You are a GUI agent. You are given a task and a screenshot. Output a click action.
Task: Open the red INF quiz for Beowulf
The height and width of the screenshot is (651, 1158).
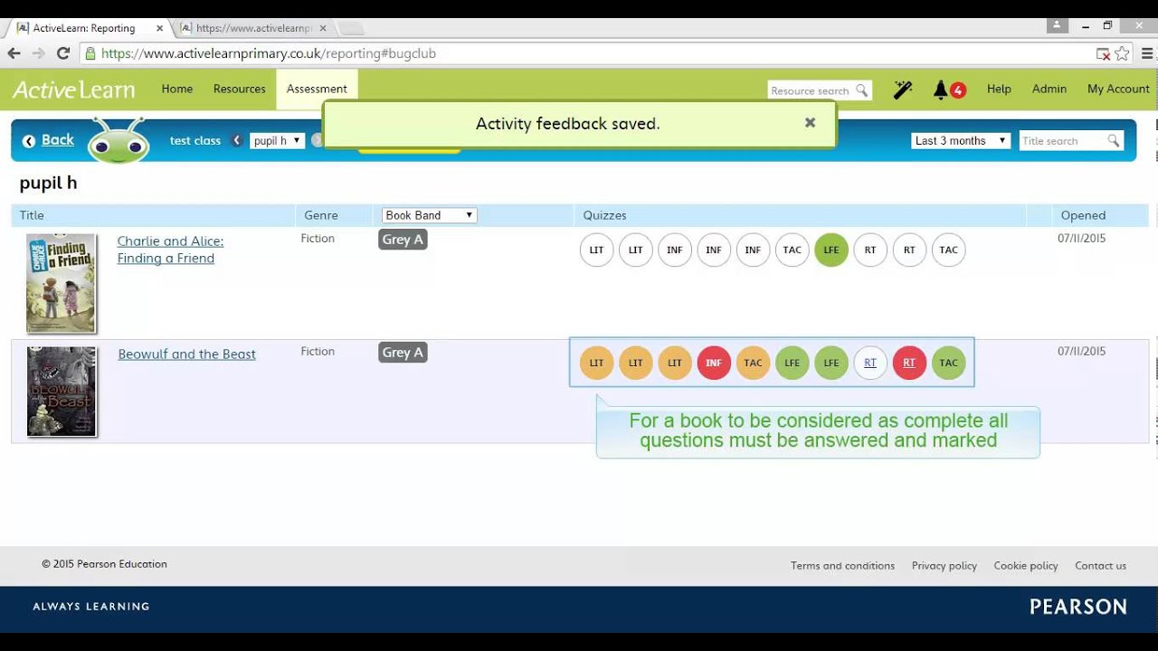[x=714, y=363]
